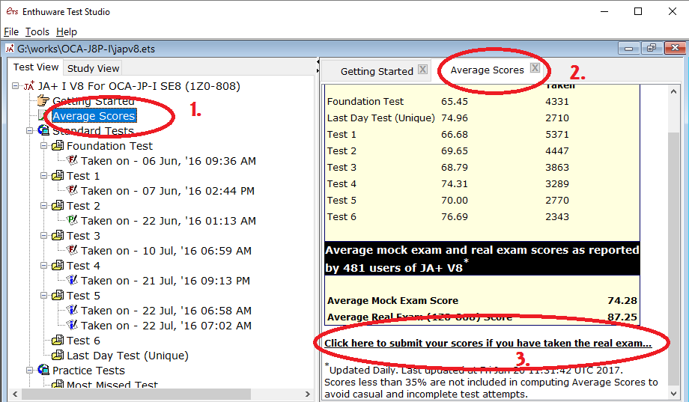The image size is (689, 402).
Task: Click passed result icon for 22 Jun attempt
Action: pyautogui.click(x=72, y=220)
